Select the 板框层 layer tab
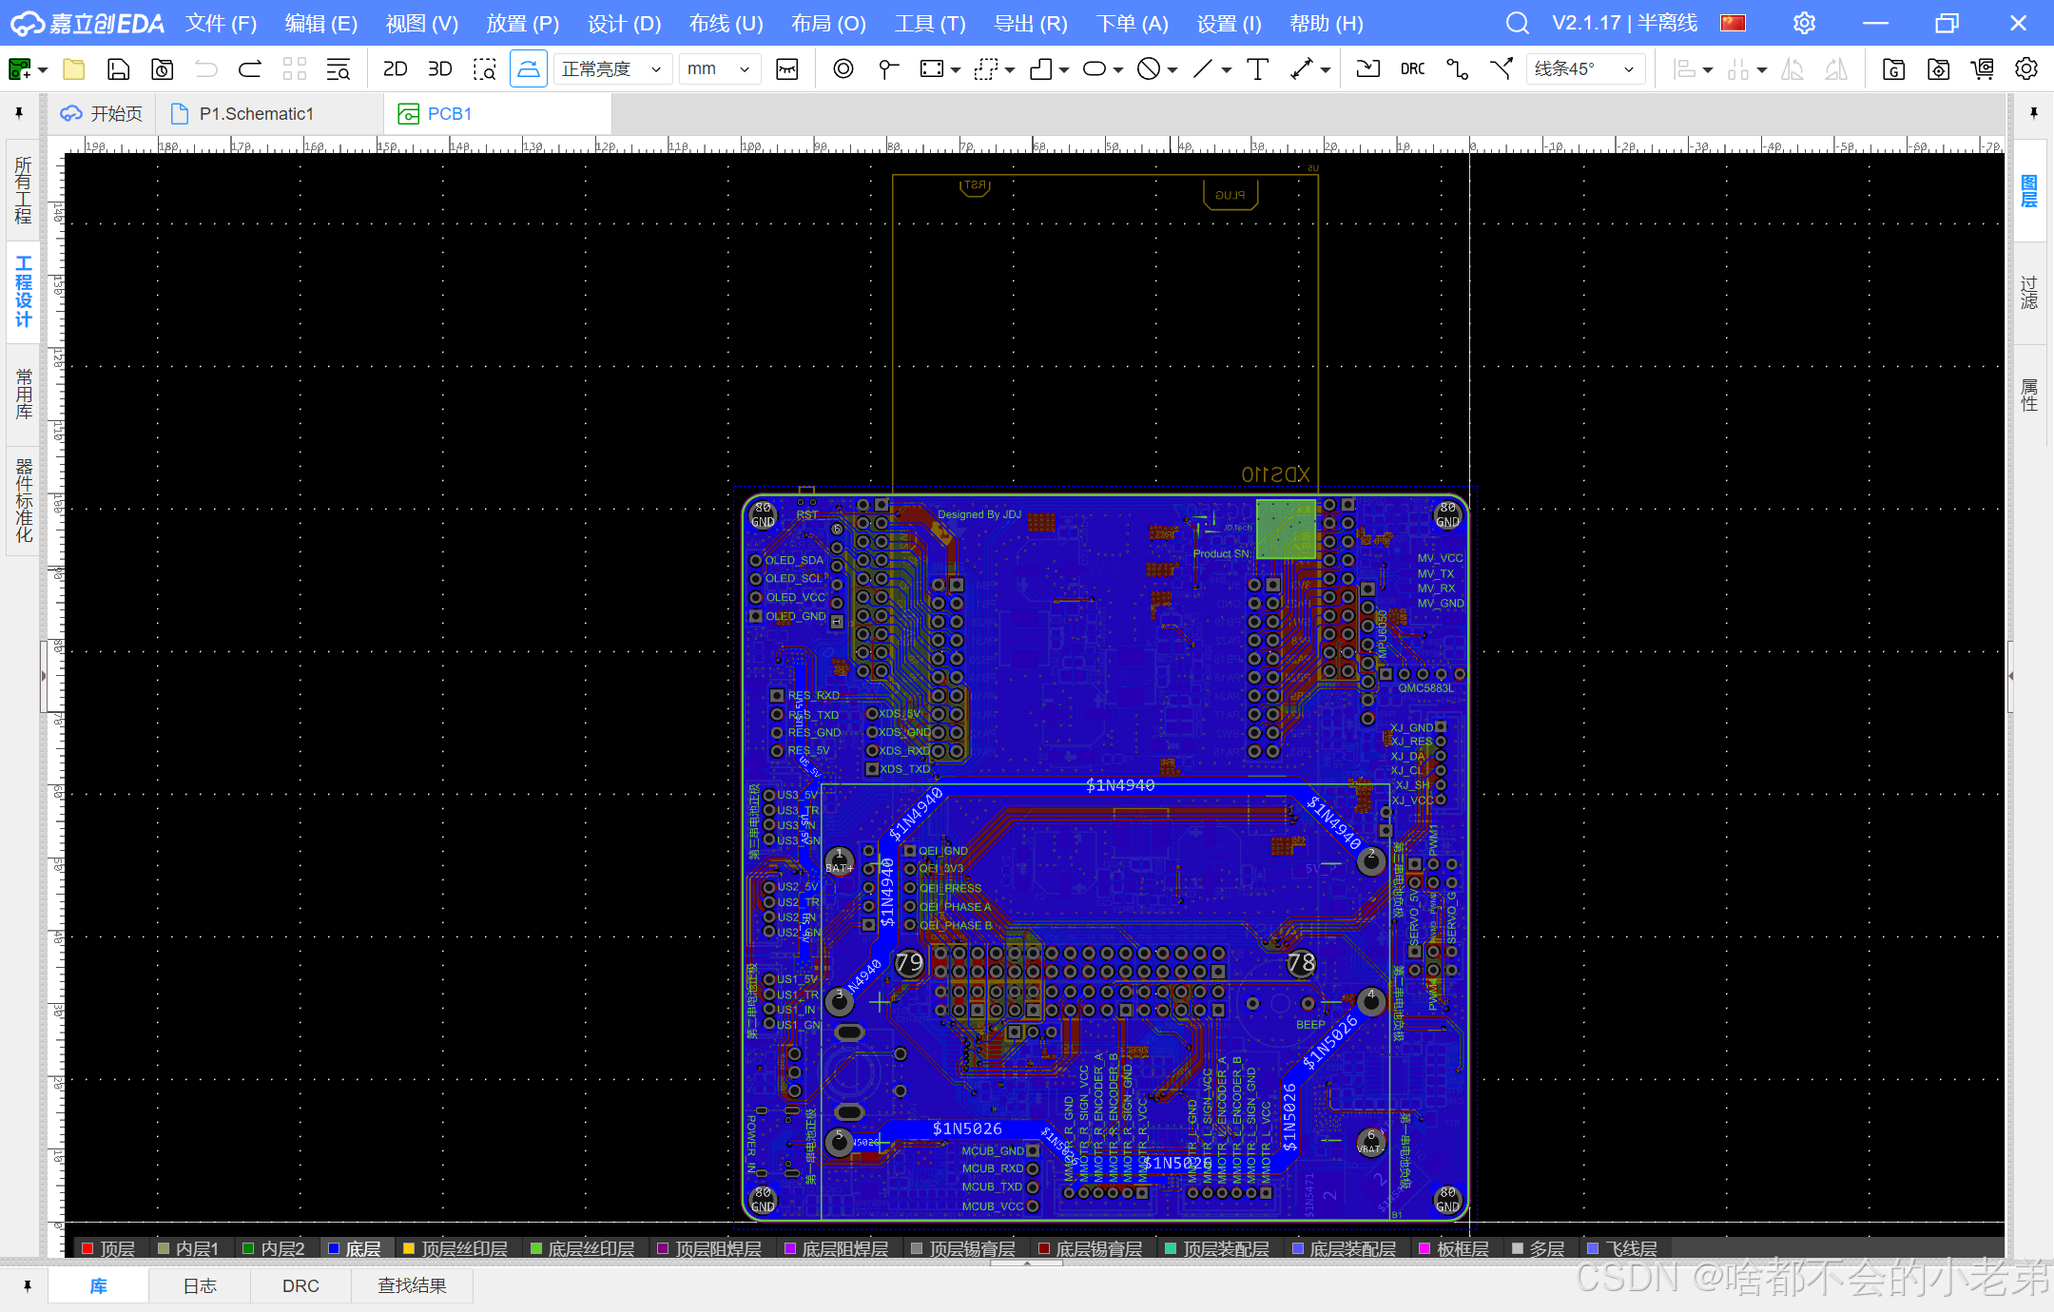 (1454, 1248)
